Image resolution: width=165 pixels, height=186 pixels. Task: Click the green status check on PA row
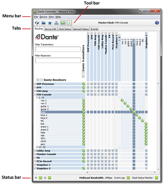[84, 158]
